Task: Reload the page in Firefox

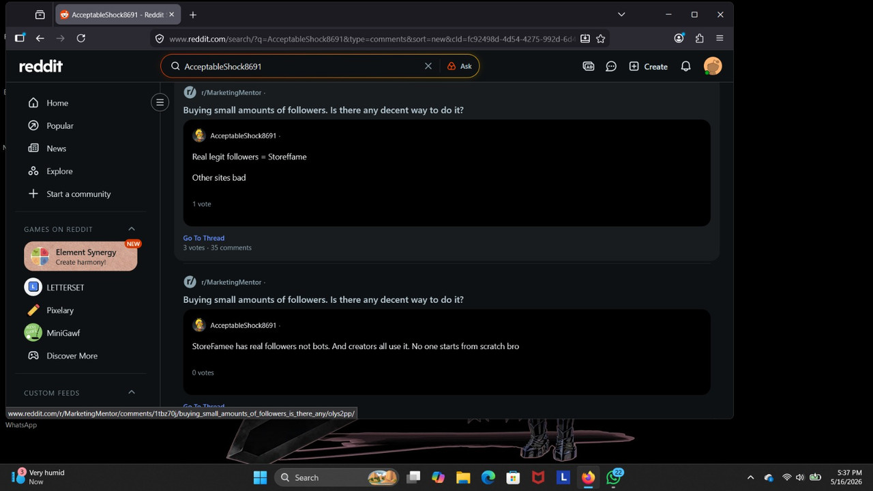Action: point(81,38)
